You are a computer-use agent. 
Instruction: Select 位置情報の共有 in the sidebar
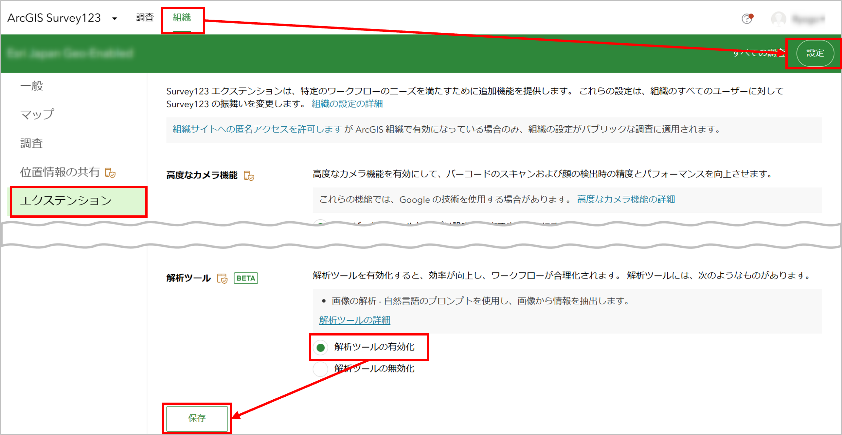[60, 172]
